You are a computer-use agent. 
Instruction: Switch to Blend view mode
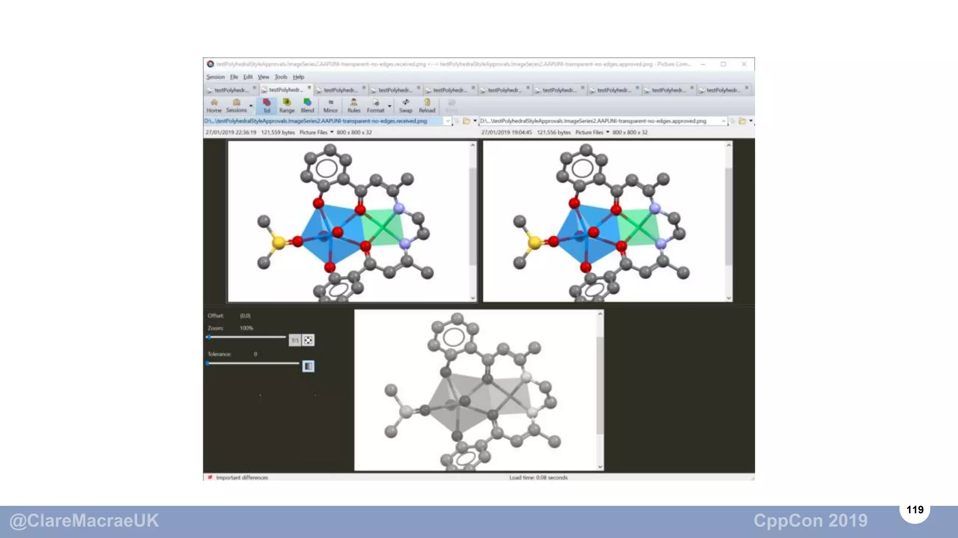coord(307,106)
